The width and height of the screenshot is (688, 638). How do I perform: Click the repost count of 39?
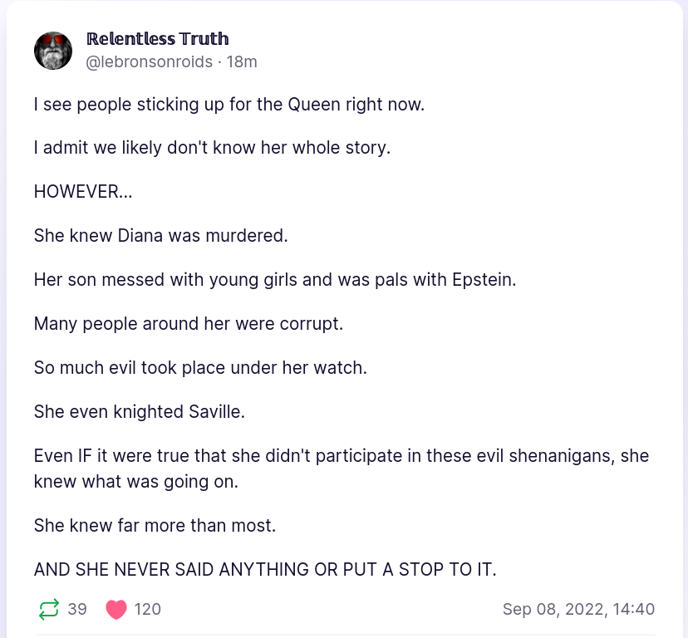click(x=77, y=610)
